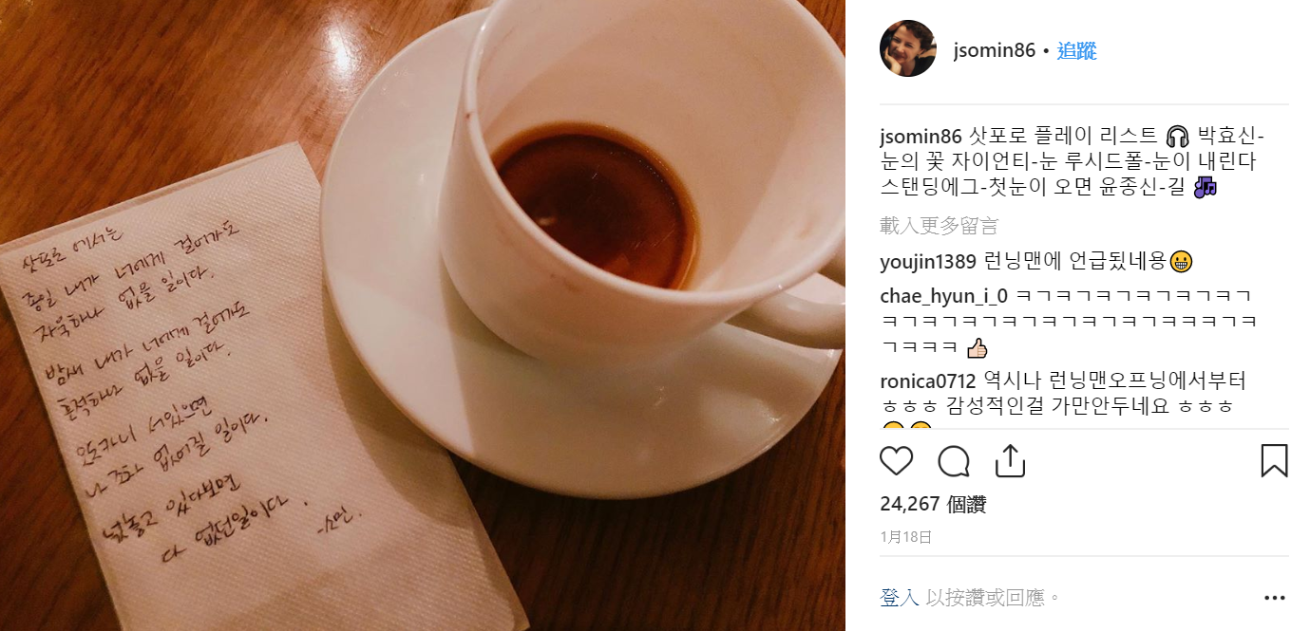View the 24,267 likes list
Image resolution: width=1291 pixels, height=631 pixels.
click(x=933, y=504)
